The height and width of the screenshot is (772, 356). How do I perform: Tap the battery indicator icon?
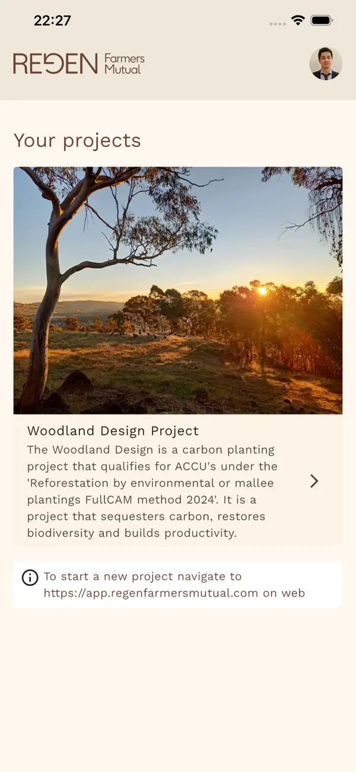(x=322, y=20)
